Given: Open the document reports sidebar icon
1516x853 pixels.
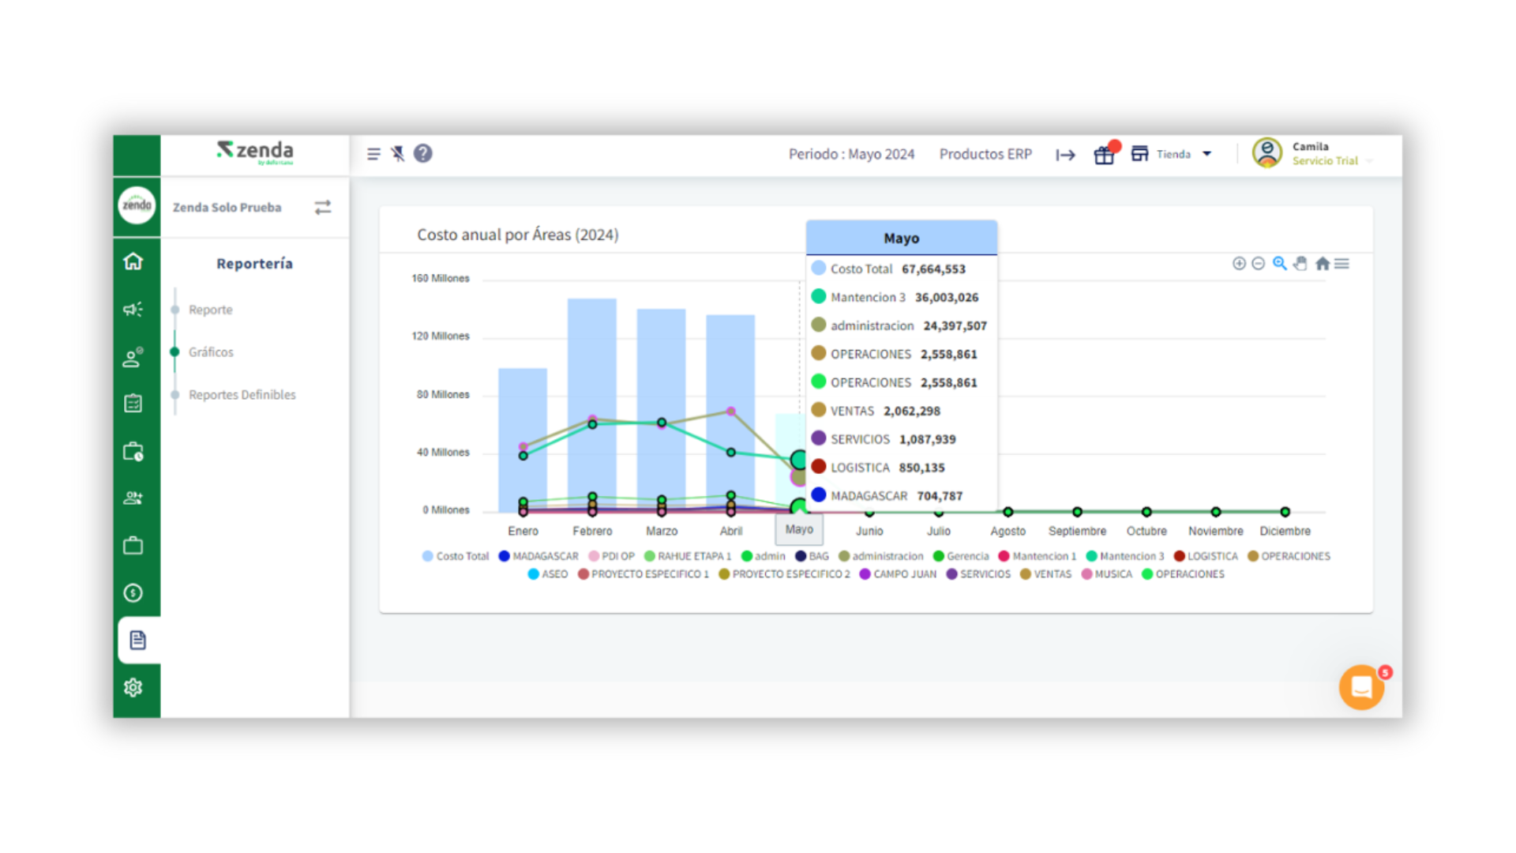Looking at the screenshot, I should point(138,640).
